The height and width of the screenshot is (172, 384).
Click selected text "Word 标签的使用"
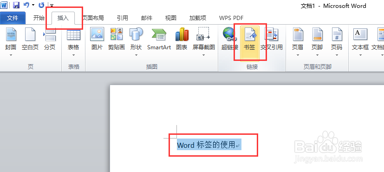tap(206, 145)
